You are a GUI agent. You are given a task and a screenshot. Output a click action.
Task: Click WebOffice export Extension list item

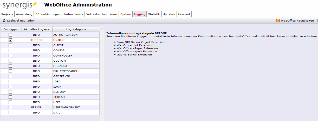137,51
